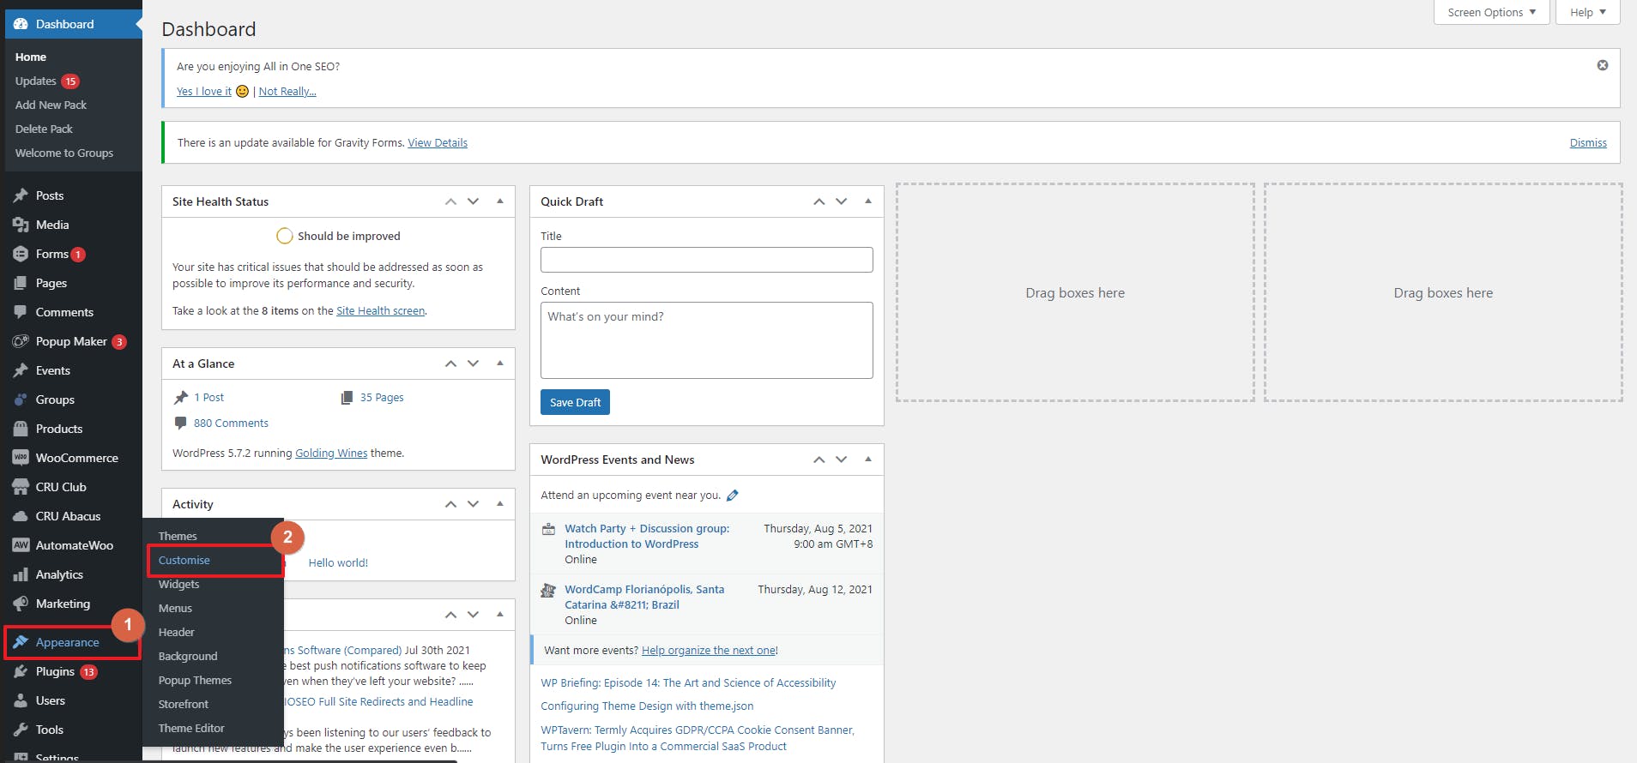Open Configuring Theme Design with theme.json article
This screenshot has width=1637, height=763.
pyautogui.click(x=647, y=706)
